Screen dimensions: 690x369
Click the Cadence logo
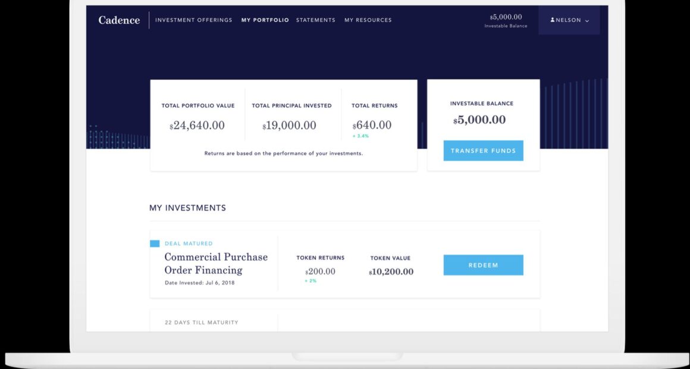(x=119, y=20)
